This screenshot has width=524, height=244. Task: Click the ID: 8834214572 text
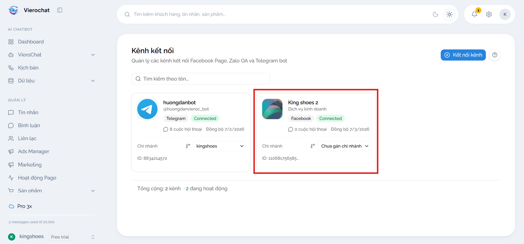152,158
